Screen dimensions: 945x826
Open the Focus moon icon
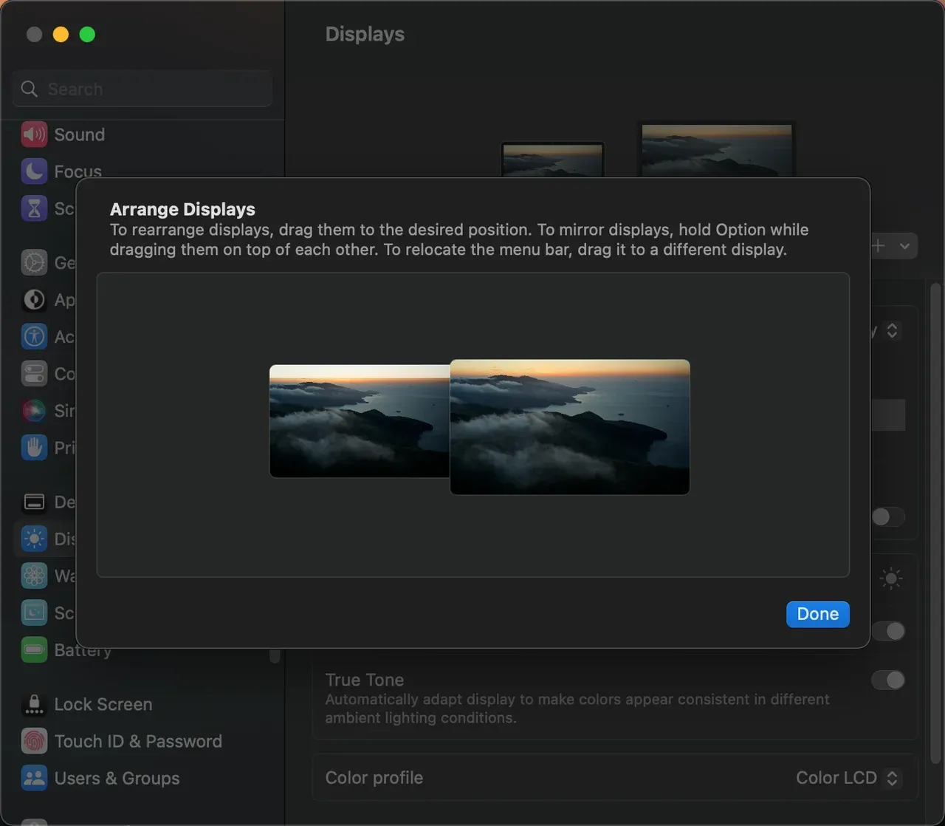point(34,171)
